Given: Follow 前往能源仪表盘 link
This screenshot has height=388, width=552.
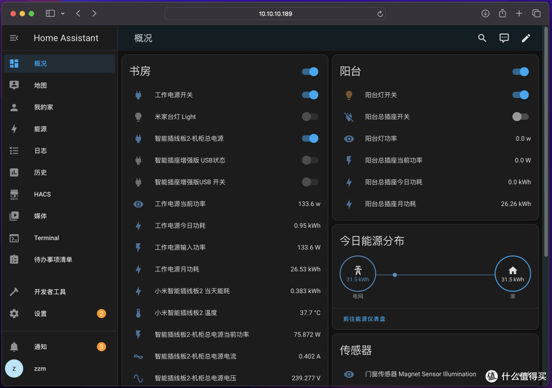Looking at the screenshot, I should (x=364, y=319).
